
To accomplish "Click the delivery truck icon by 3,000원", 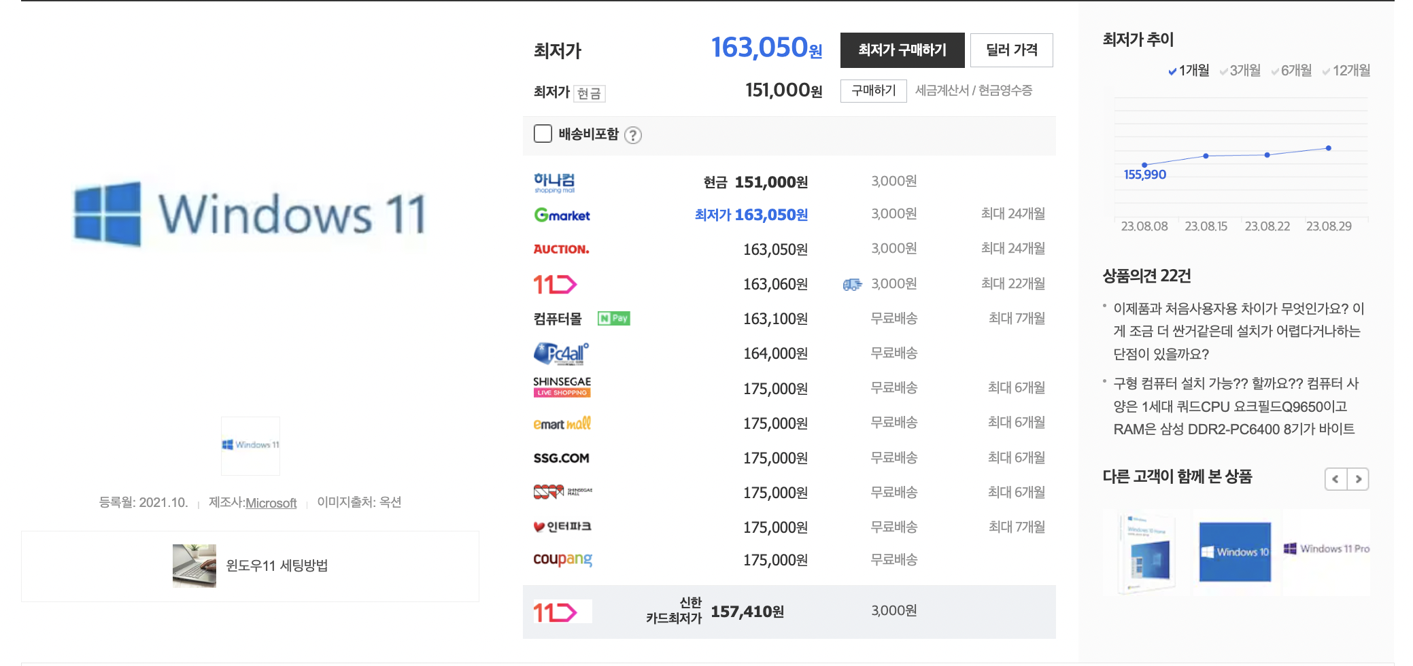I will pyautogui.click(x=852, y=285).
